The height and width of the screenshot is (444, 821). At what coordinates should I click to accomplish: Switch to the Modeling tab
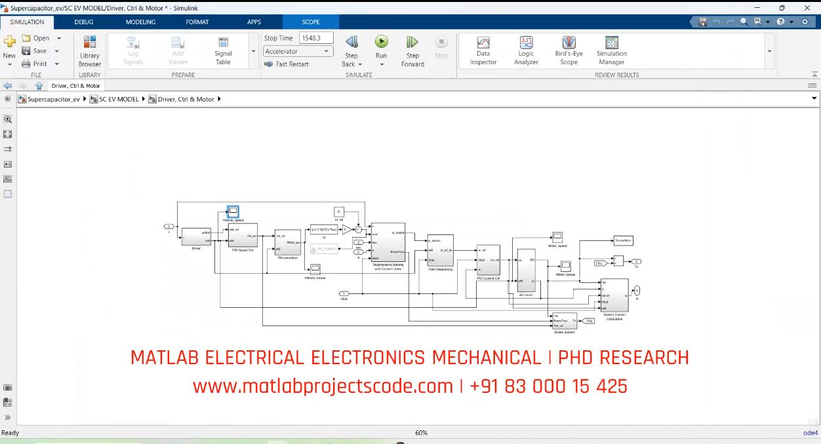pos(140,22)
